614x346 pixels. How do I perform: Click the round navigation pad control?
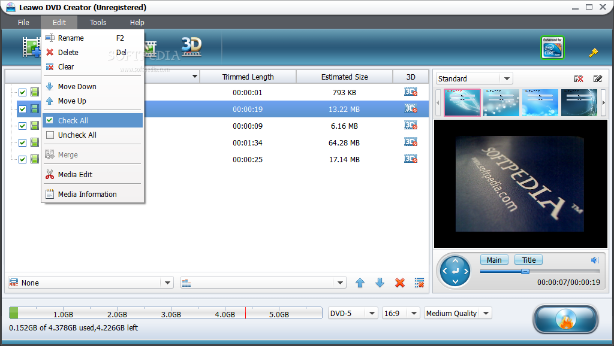coord(455,271)
